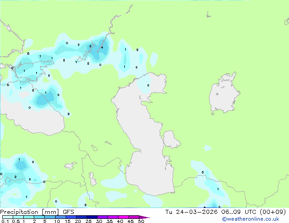
Task: Click the "GFS" model label
Action: (x=68, y=212)
